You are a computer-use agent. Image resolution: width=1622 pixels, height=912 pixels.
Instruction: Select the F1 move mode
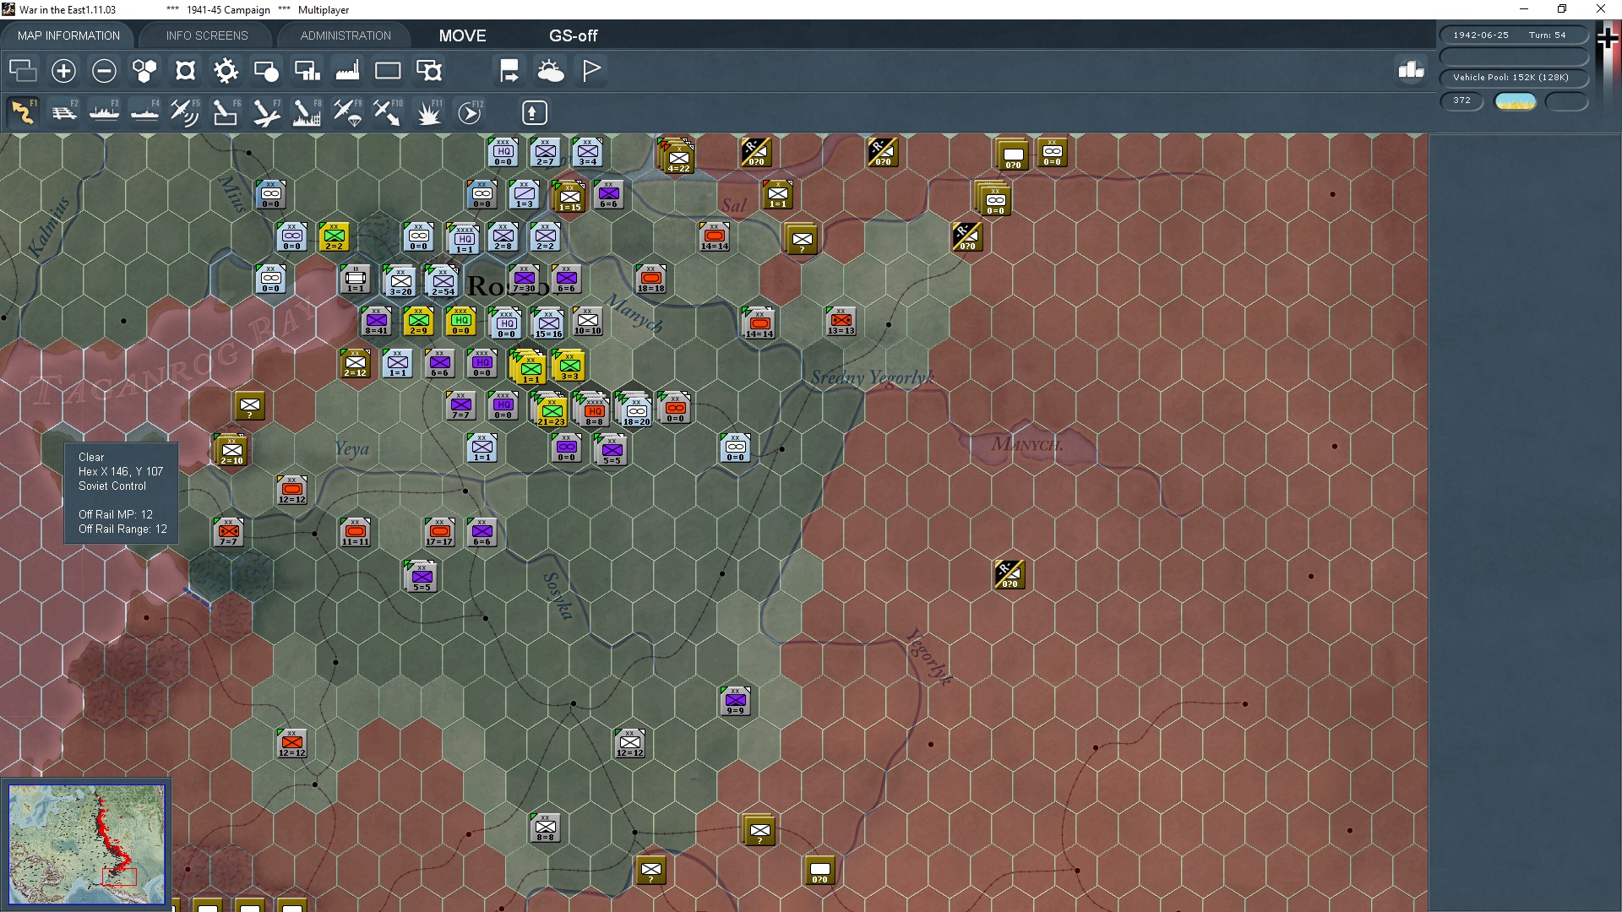pyautogui.click(x=23, y=112)
